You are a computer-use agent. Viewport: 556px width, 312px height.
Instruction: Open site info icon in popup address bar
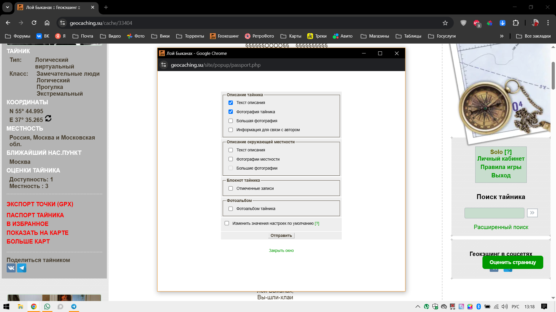point(164,65)
